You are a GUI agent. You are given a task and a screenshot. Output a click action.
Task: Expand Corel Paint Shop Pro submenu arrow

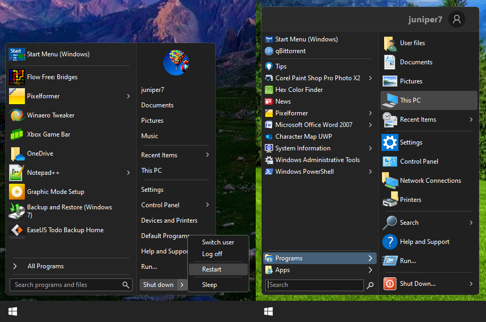click(x=370, y=78)
